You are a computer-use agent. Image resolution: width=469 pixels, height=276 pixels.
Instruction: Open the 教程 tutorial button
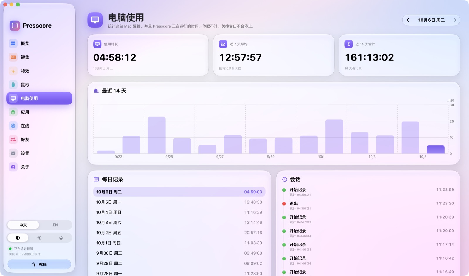point(39,264)
